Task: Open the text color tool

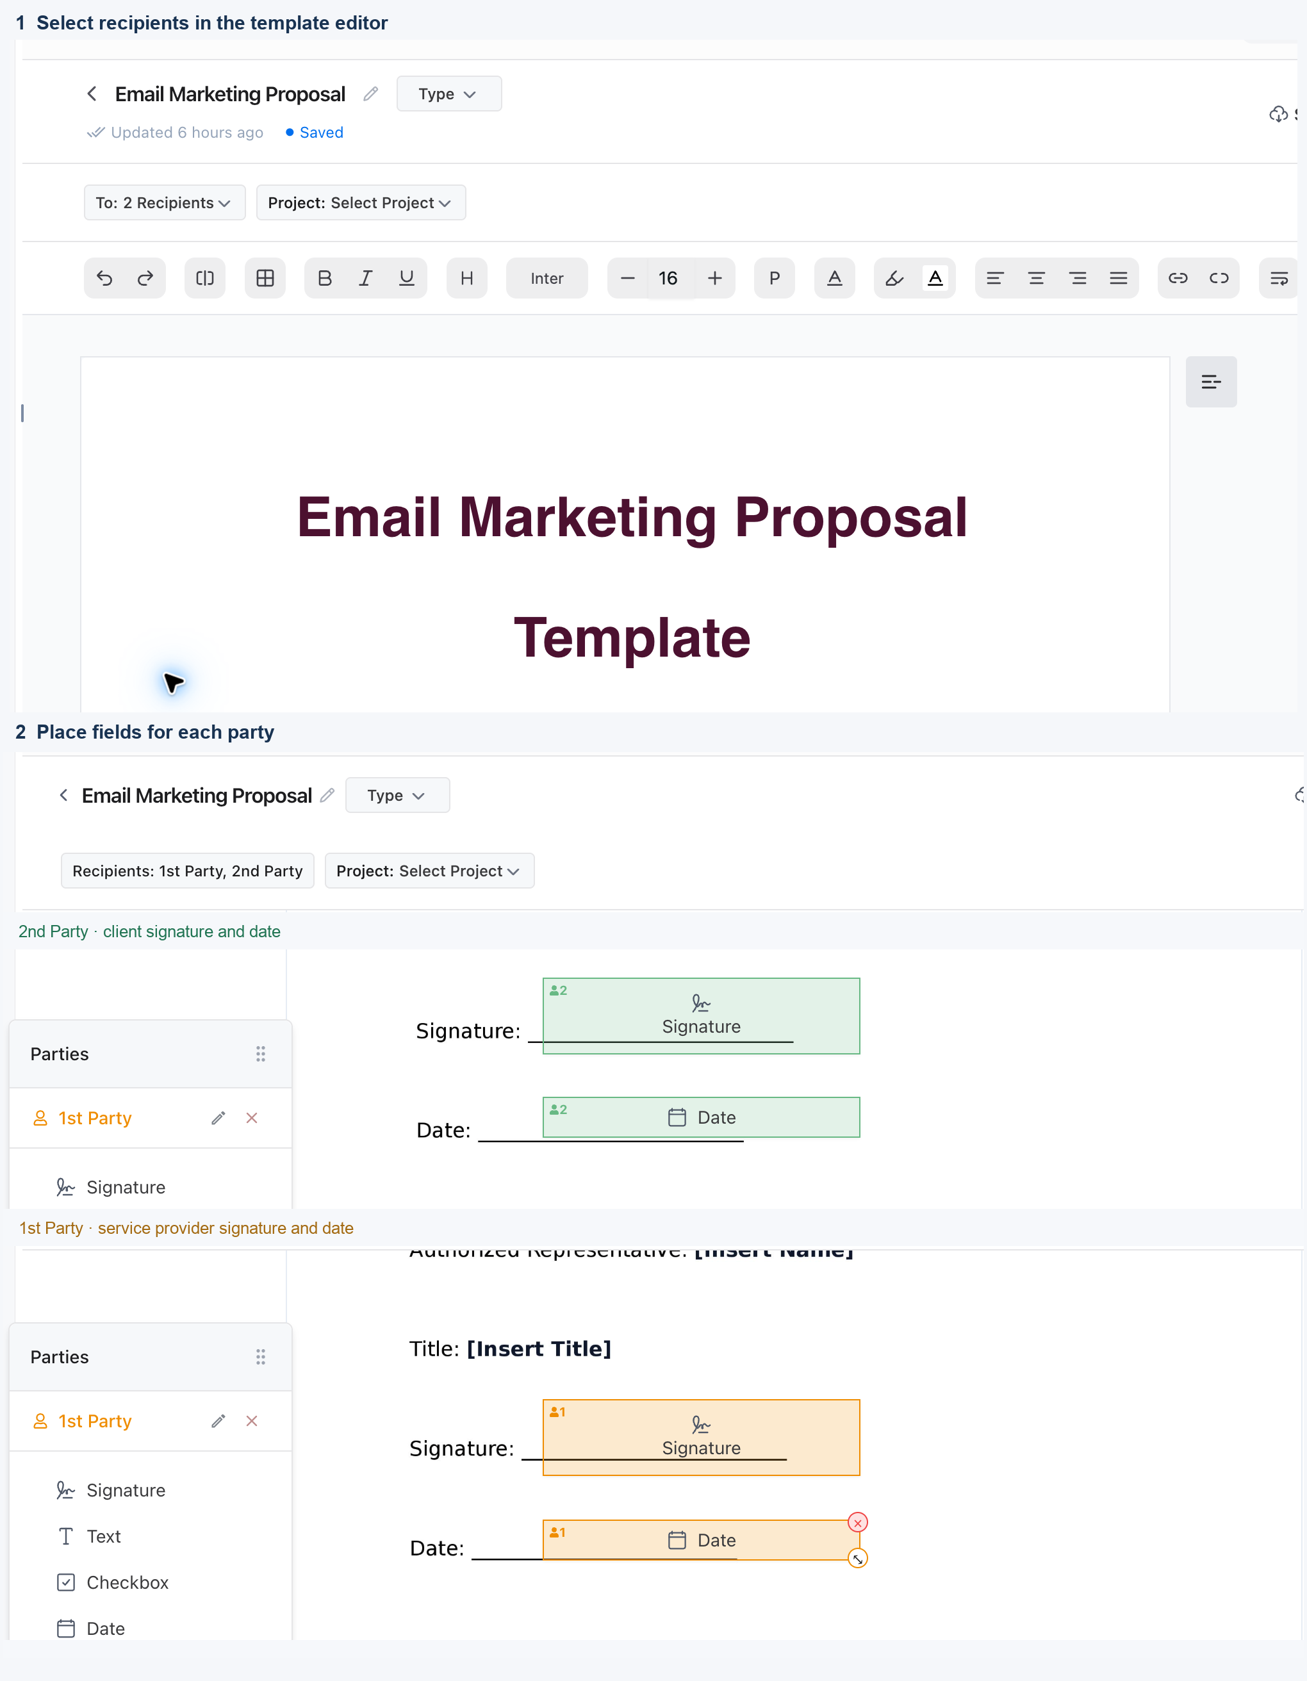Action: (834, 278)
